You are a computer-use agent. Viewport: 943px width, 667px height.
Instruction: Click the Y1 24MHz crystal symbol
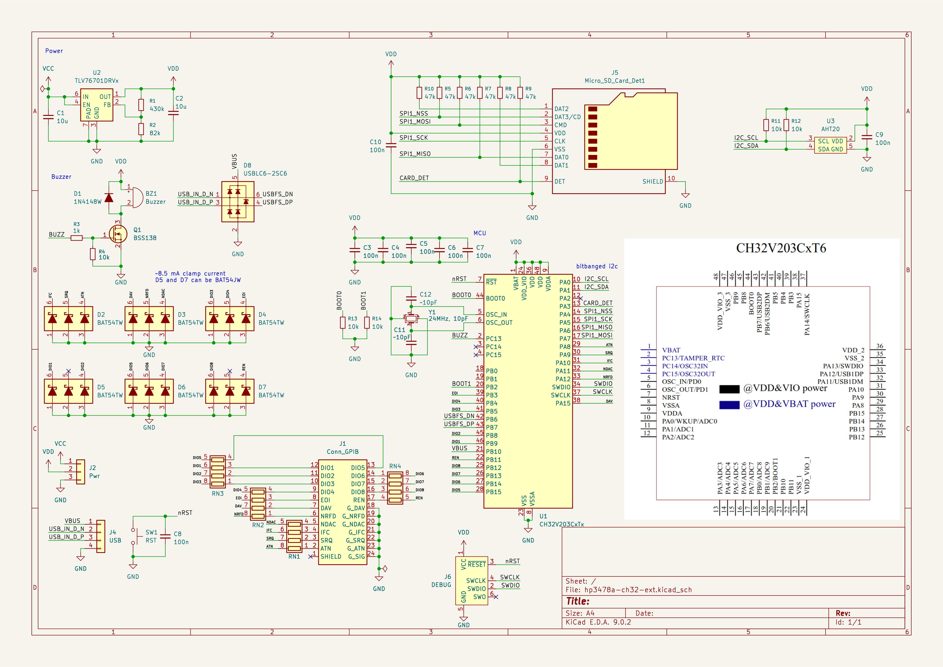point(411,318)
